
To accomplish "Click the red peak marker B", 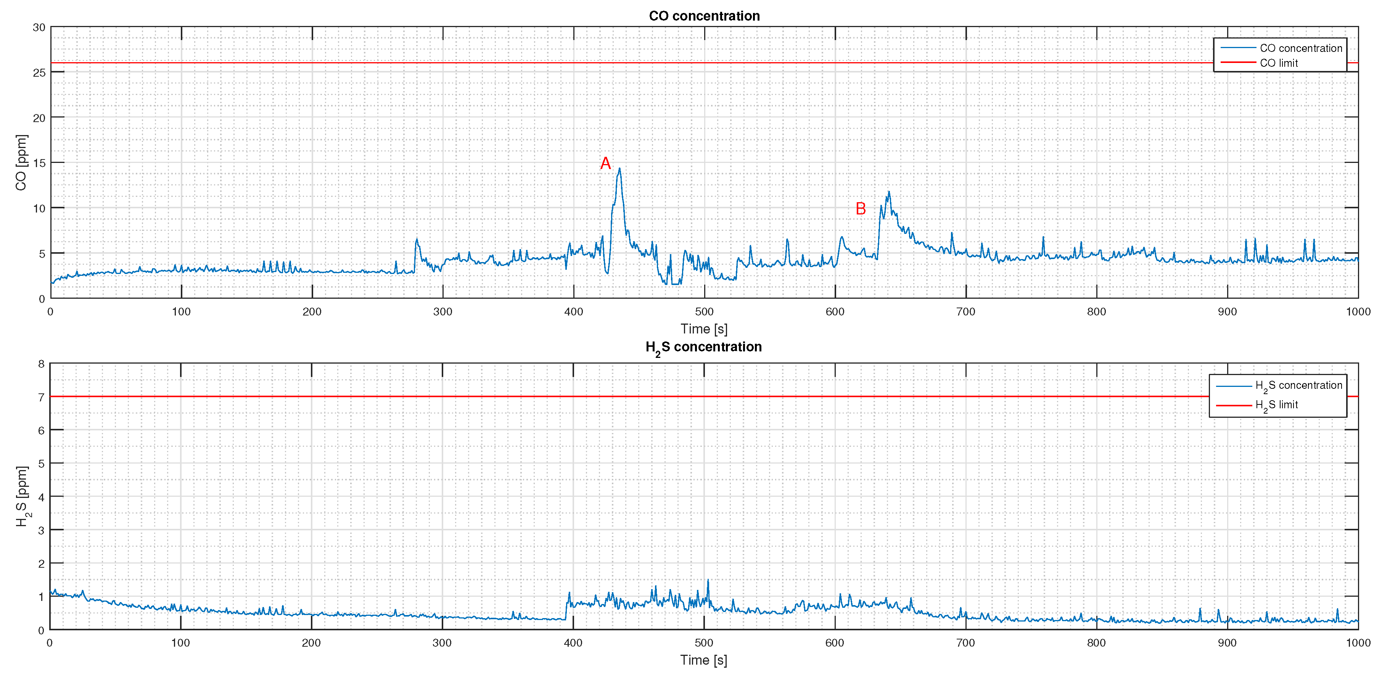I will (x=861, y=209).
